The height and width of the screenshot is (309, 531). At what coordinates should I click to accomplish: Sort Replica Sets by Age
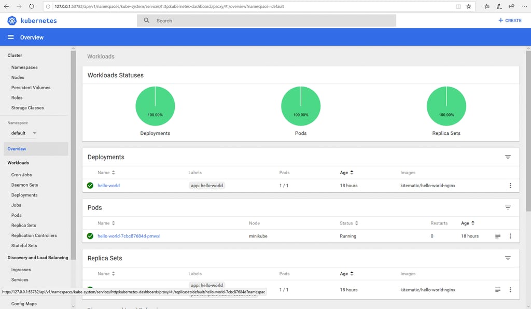coord(347,273)
